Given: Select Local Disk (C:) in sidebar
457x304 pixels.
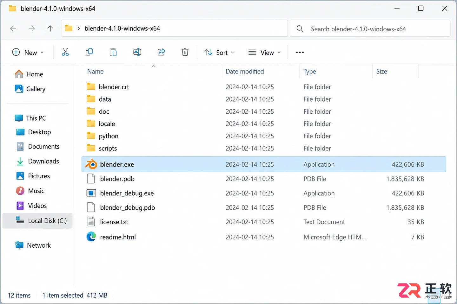Looking at the screenshot, I should click(37, 221).
